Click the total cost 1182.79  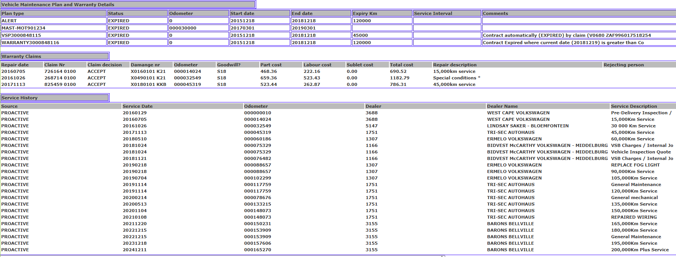pos(400,78)
